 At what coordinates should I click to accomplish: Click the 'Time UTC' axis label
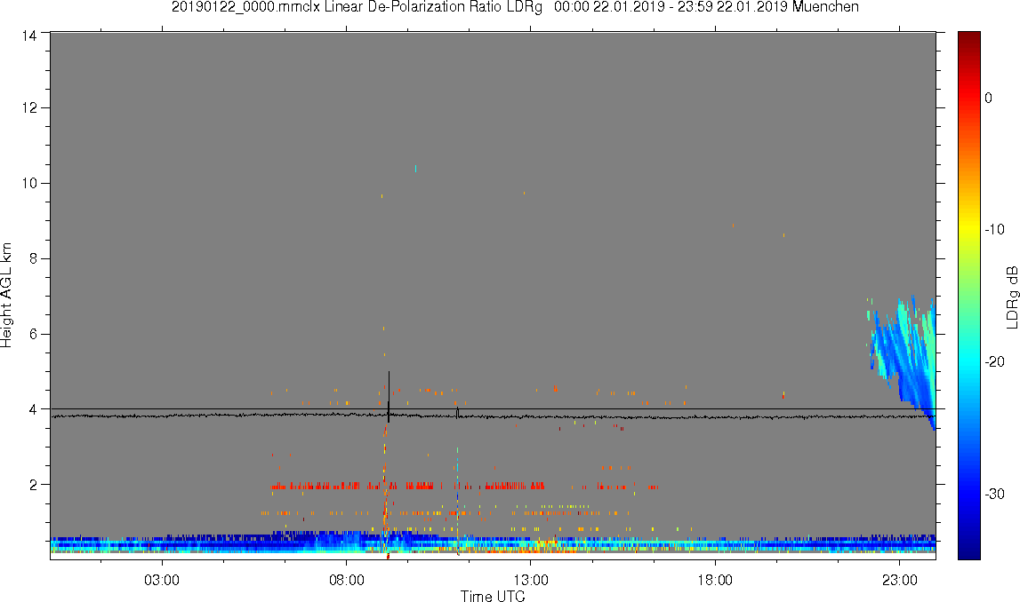[493, 596]
